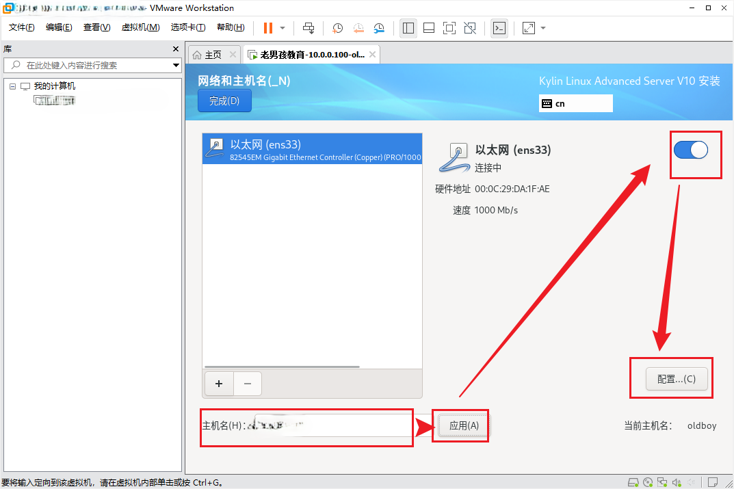734x489 pixels.
Task: Click the 完成(D) button
Action: 224,101
